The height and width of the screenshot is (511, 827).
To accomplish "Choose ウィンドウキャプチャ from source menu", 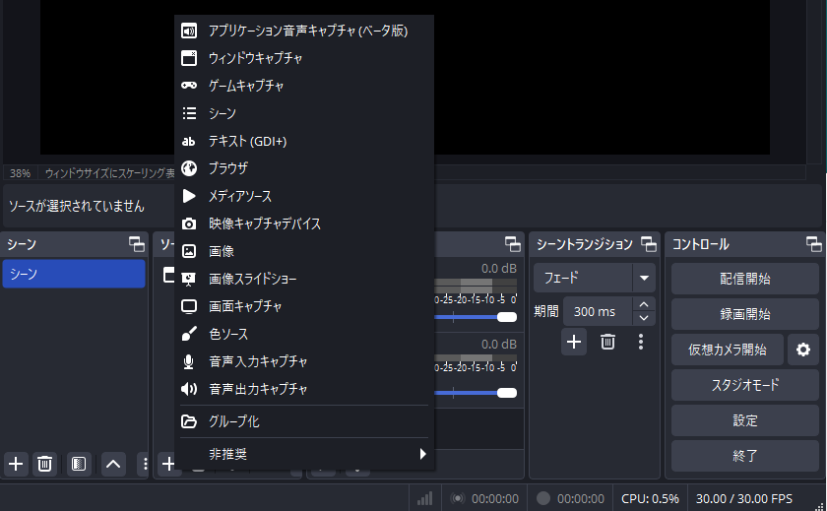I will coord(255,58).
